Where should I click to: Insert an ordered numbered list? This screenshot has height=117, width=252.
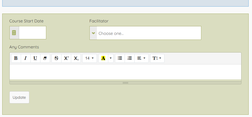(x=130, y=58)
